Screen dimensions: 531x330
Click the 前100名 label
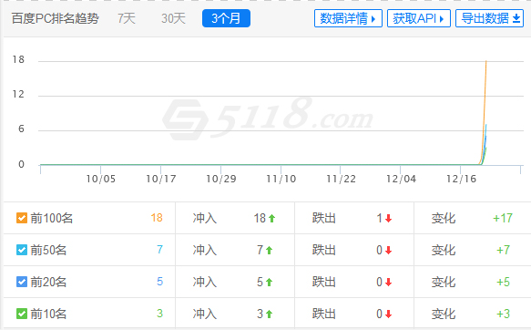[52, 218]
